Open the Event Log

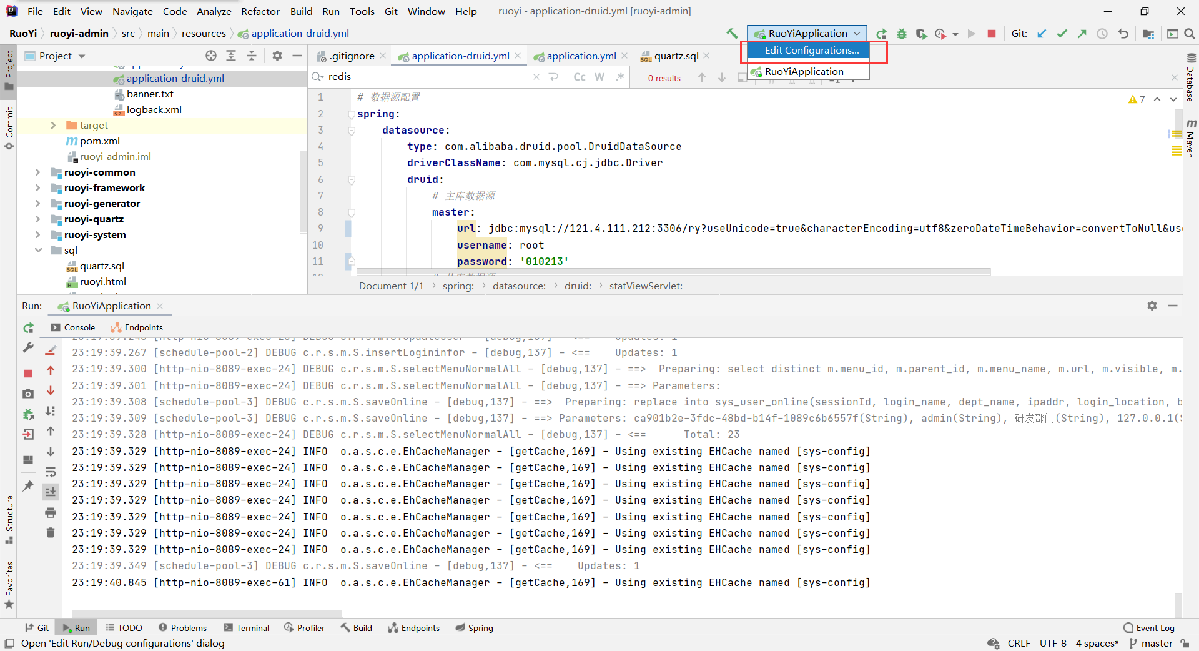click(1149, 628)
